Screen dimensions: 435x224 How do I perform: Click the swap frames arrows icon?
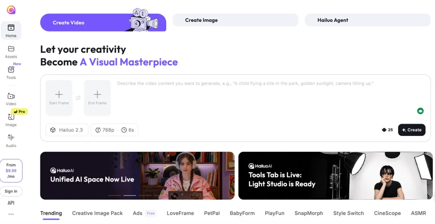point(78,98)
